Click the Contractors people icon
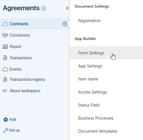 tap(5, 35)
